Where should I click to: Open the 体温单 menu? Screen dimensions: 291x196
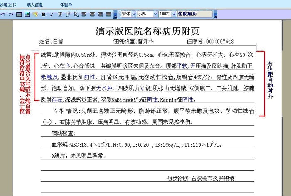(x=66, y=5)
